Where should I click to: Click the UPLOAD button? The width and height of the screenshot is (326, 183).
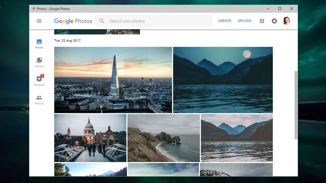244,21
